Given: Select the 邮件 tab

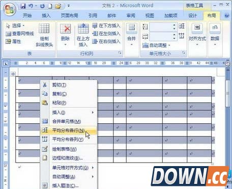Looking at the screenshot, I should point(111,16).
